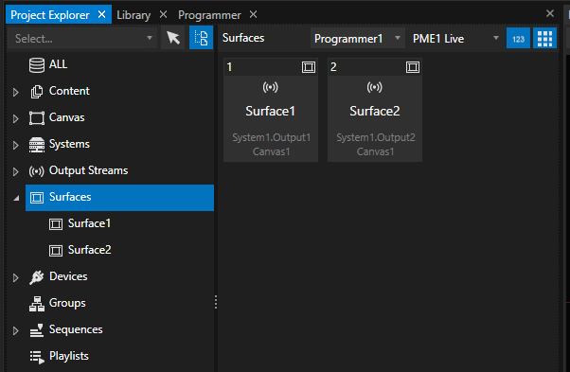Select the Playlists tree item
The height and width of the screenshot is (372, 570).
click(x=69, y=356)
